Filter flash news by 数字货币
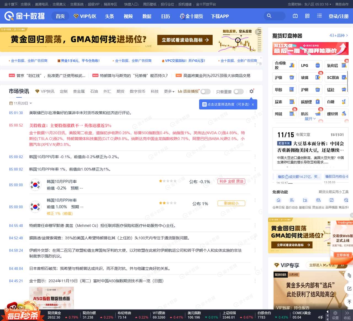This screenshot has width=353, height=321. (x=137, y=91)
